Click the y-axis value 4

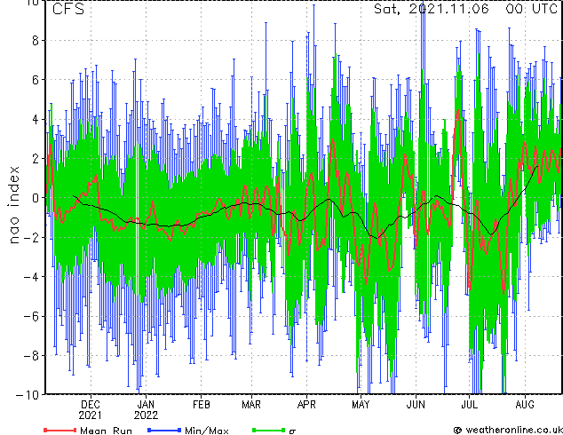click(x=36, y=119)
